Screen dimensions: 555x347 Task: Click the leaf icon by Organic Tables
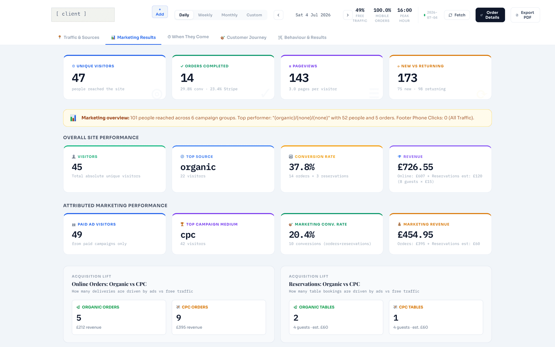(296, 307)
